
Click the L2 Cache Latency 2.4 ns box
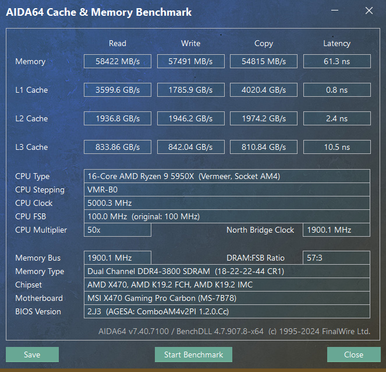(337, 118)
